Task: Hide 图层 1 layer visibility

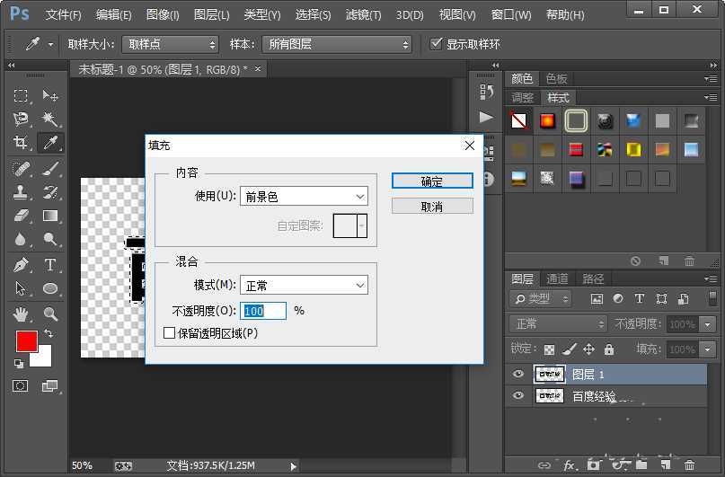Action: coord(517,375)
